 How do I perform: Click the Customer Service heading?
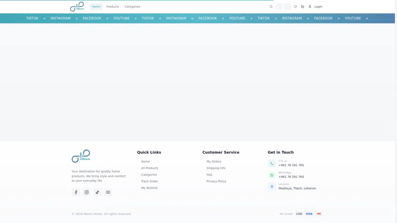click(220, 152)
